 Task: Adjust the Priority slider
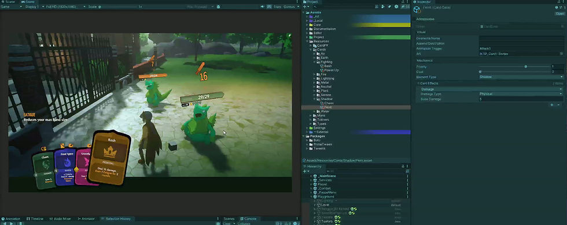(514, 67)
